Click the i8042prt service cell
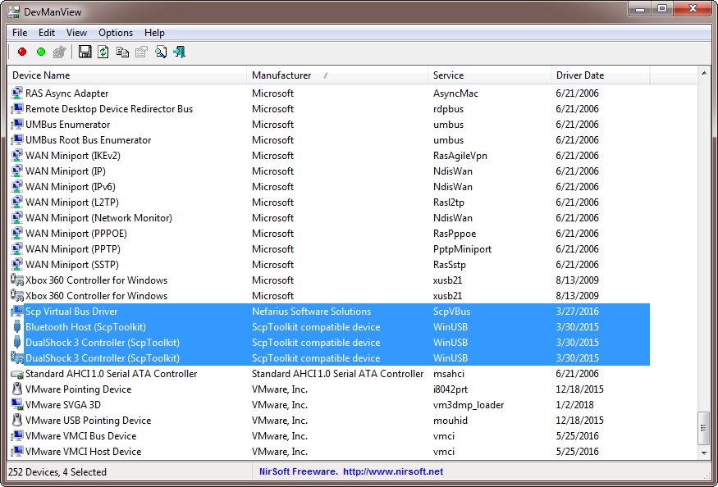The image size is (718, 487). [450, 389]
